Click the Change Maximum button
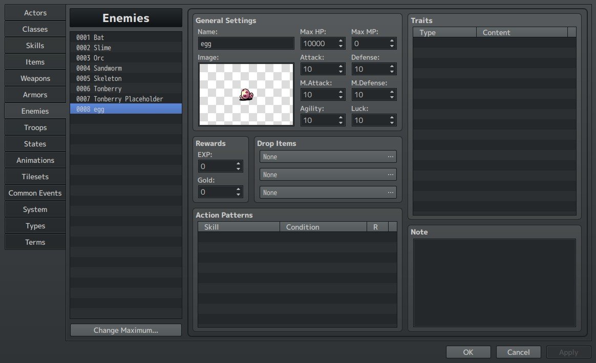 [126, 330]
